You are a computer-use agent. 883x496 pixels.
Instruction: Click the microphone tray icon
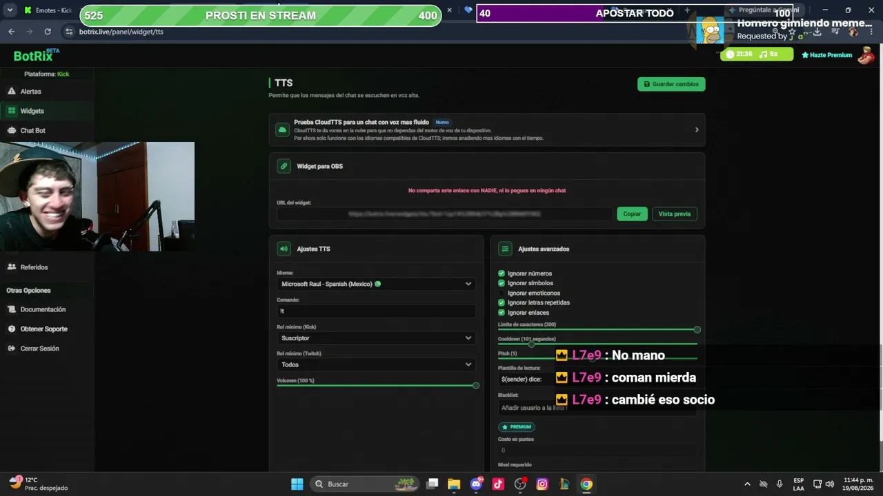[x=780, y=484]
